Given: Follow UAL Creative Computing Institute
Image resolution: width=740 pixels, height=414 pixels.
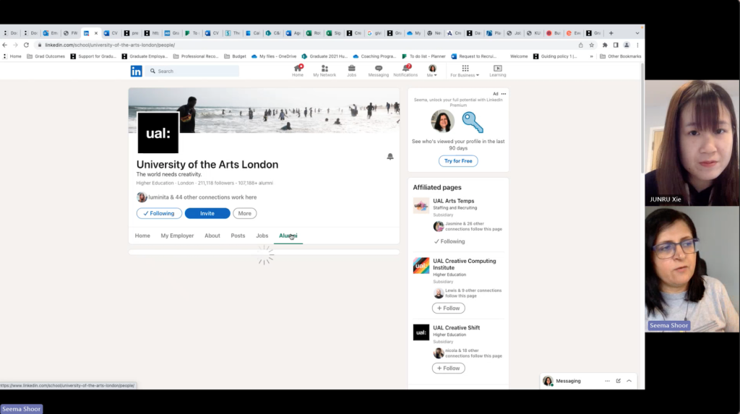Looking at the screenshot, I should coord(448,309).
